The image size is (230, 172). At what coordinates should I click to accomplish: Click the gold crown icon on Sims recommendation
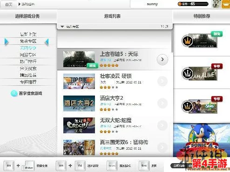click(187, 106)
